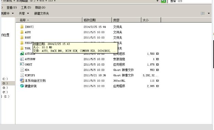Open the 到库中 dropdown arrow
214x130 pixels.
13,13
